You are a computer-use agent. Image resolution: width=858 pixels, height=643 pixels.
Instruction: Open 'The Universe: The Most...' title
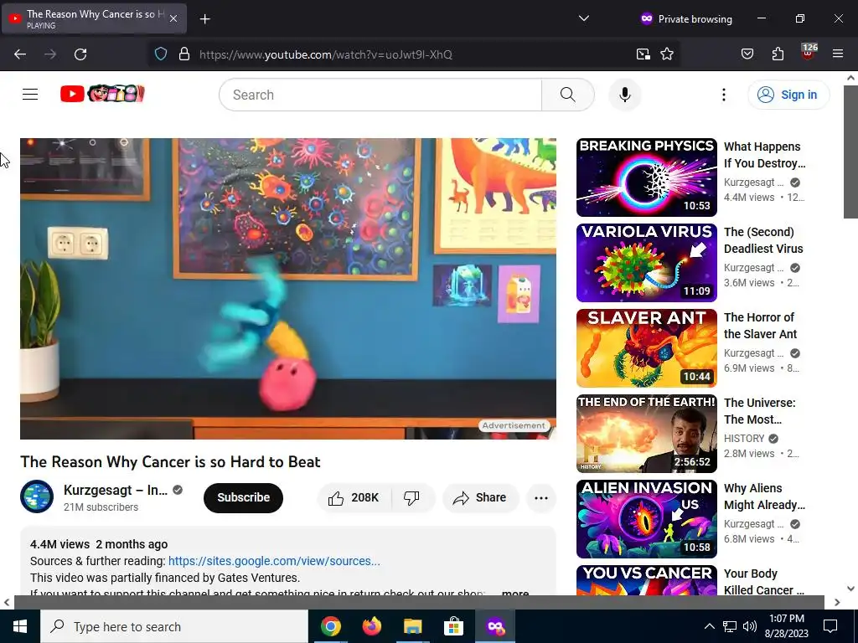(759, 410)
